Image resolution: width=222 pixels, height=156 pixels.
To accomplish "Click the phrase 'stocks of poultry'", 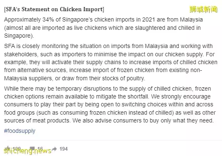I will (x=123, y=78).
